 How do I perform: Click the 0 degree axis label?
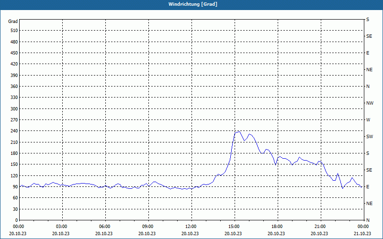17,220
